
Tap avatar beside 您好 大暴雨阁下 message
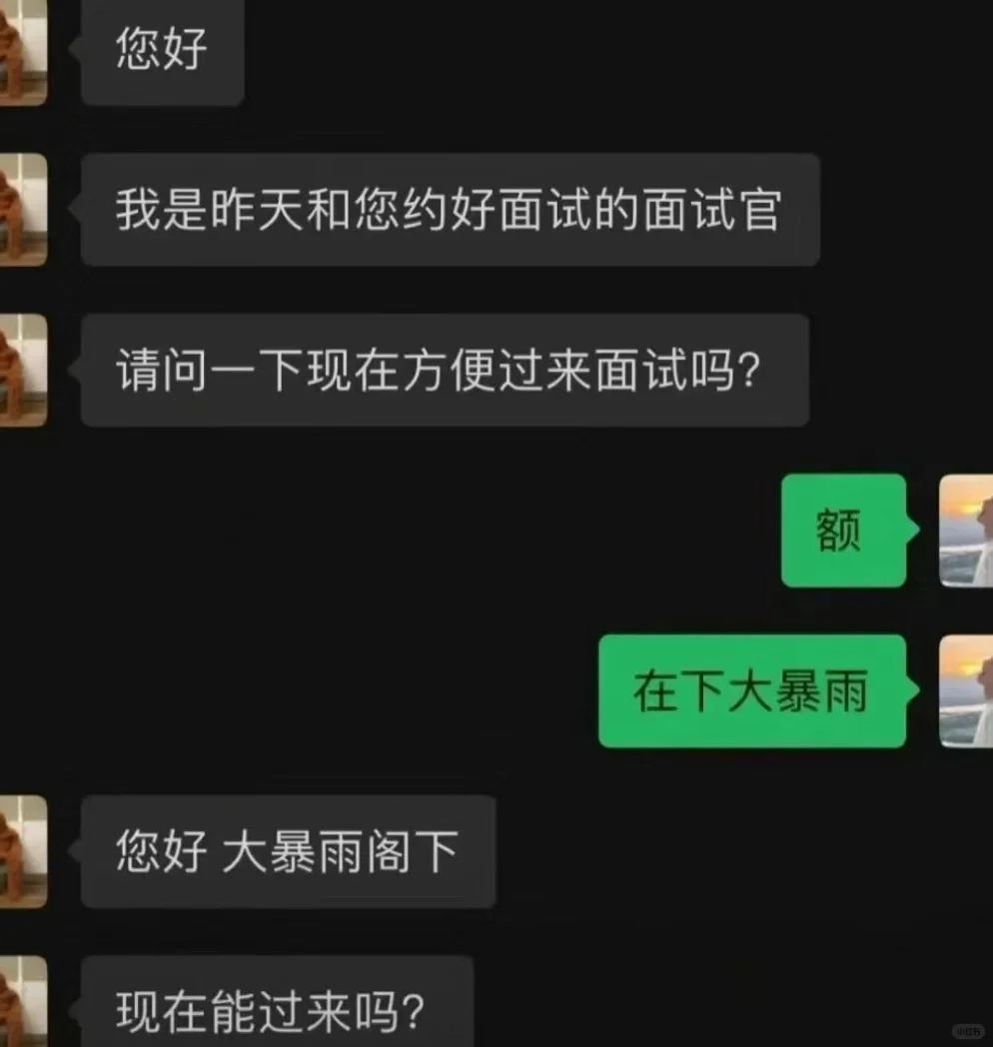[23, 851]
